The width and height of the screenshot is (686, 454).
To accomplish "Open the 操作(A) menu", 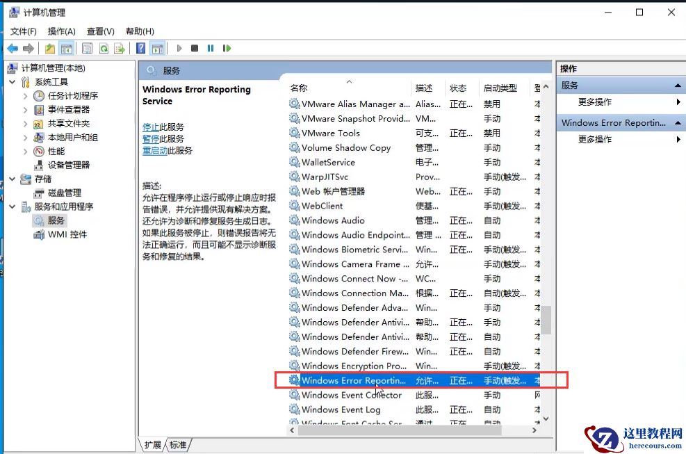I will click(x=61, y=31).
